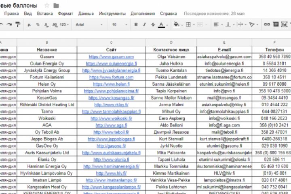Insert a link icon
Image resolution: width=291 pixels, height=194 pixels.
[267, 24]
